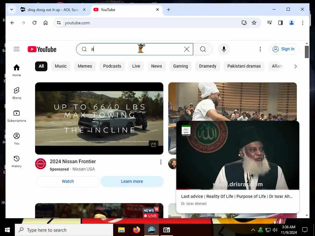Image resolution: width=315 pixels, height=236 pixels.
Task: Open the YouTube guide hamburger menu
Action: pyautogui.click(x=17, y=49)
